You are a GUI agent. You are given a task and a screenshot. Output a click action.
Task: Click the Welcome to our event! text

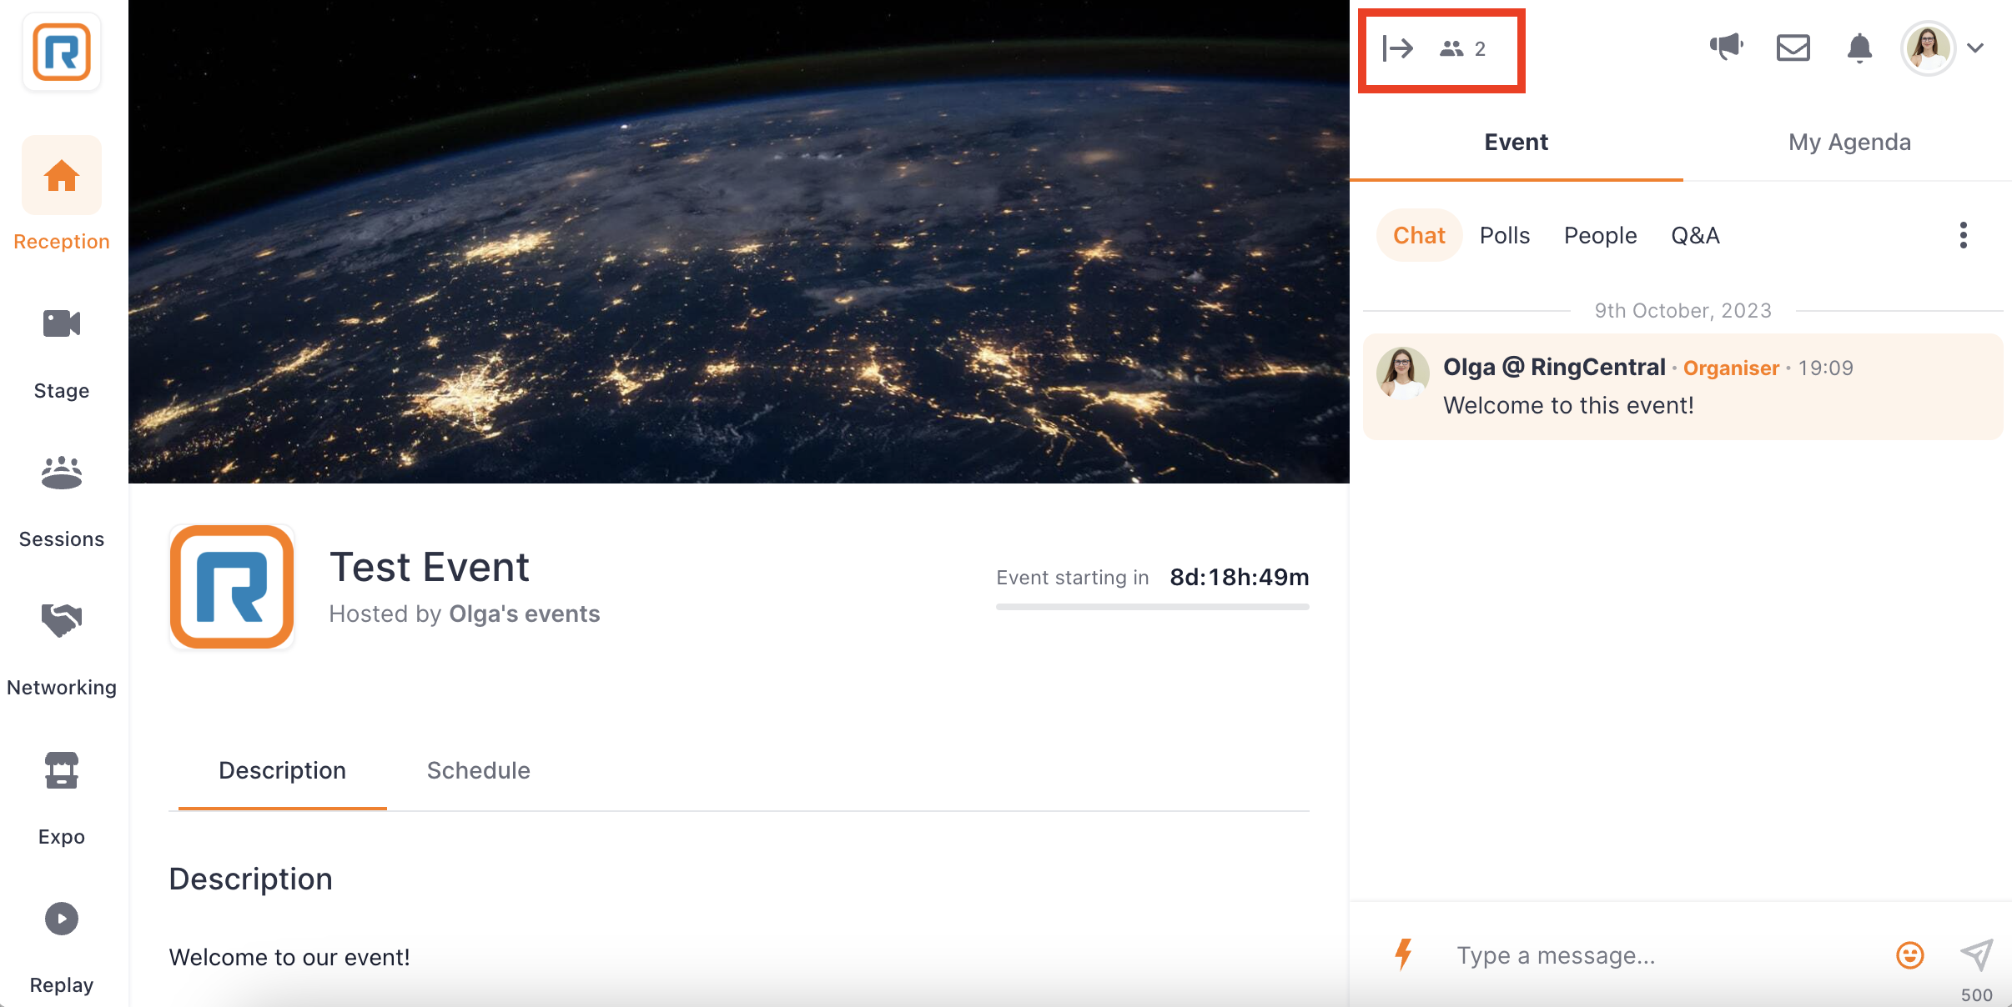[289, 957]
